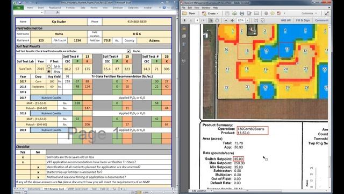Toggle read mode expand icon in Acrobat

click(327, 13)
